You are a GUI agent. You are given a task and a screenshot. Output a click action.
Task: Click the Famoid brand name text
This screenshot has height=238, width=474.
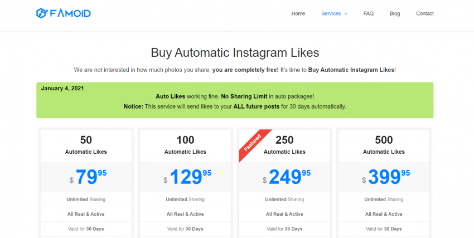pos(70,13)
